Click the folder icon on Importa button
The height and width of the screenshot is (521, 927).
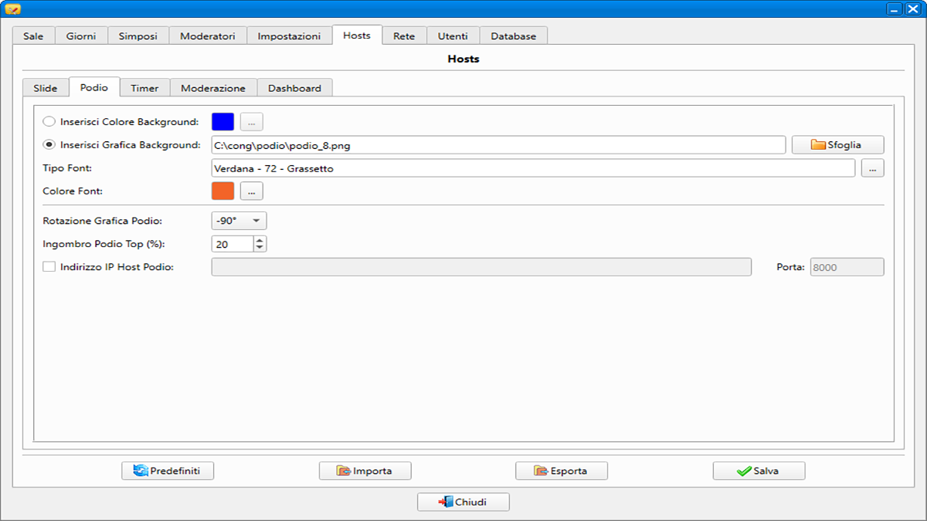pyautogui.click(x=345, y=471)
